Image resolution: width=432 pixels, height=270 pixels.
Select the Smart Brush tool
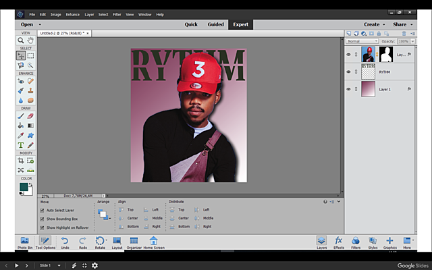(21, 90)
